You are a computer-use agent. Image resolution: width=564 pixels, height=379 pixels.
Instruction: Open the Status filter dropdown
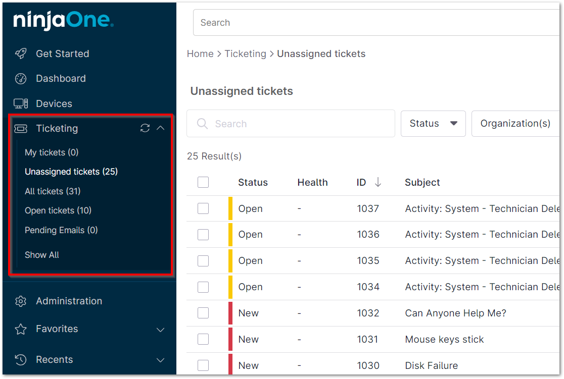[433, 123]
